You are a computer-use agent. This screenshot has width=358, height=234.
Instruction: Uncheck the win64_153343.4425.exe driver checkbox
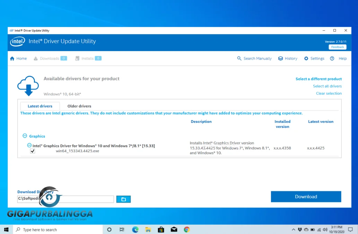pyautogui.click(x=33, y=151)
